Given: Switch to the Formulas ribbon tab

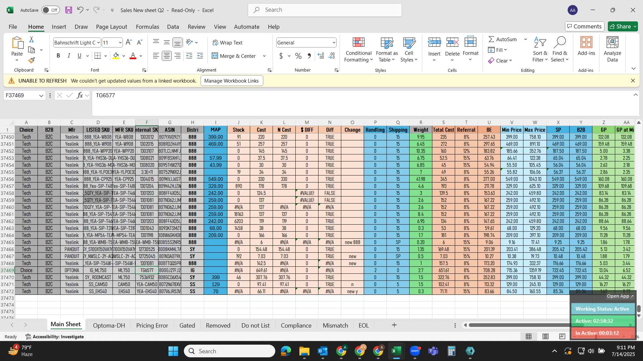Looking at the screenshot, I should 147,27.
